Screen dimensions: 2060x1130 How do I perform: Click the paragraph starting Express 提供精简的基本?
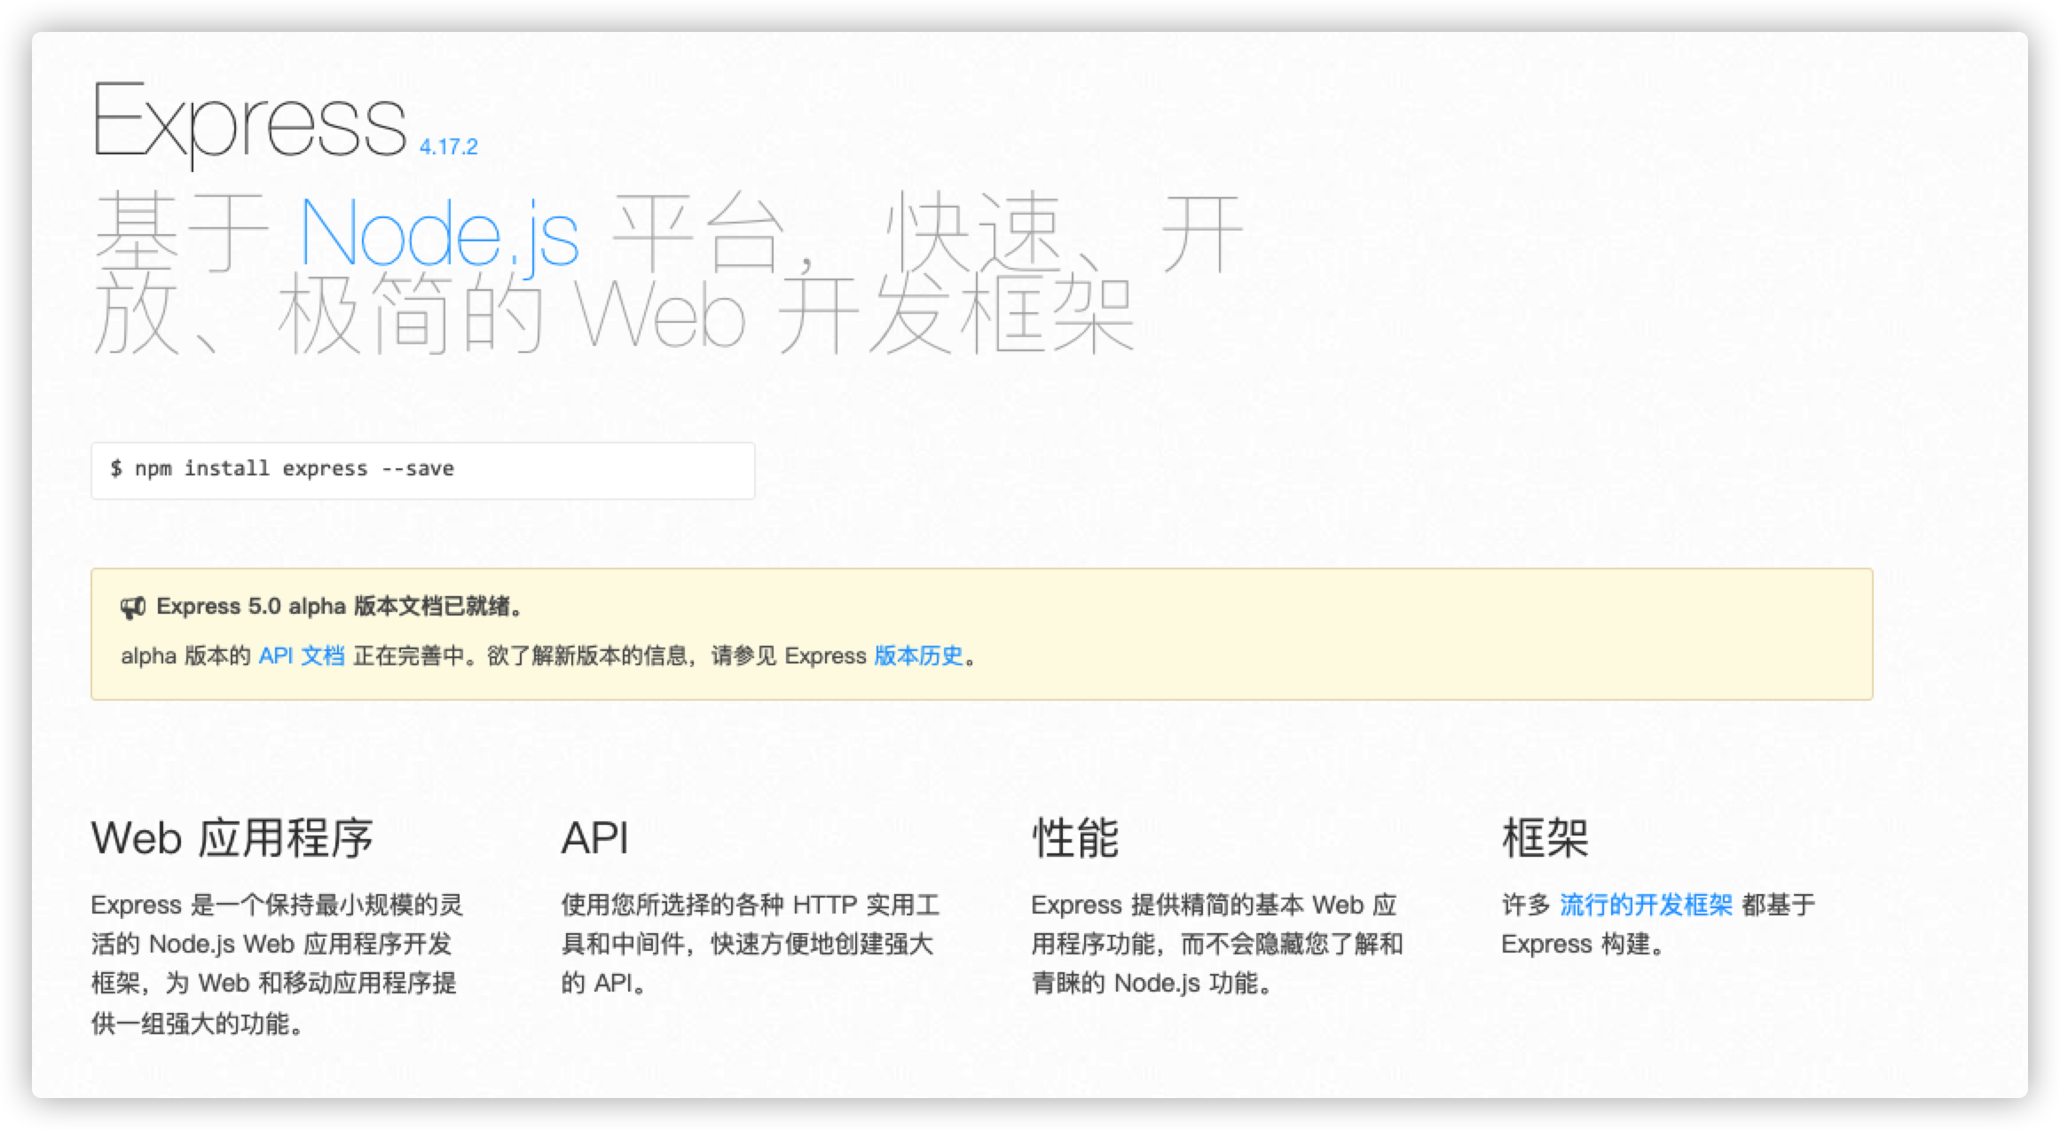pos(1217,944)
